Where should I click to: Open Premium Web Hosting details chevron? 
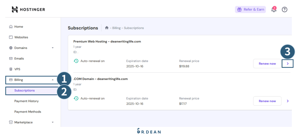(288, 64)
